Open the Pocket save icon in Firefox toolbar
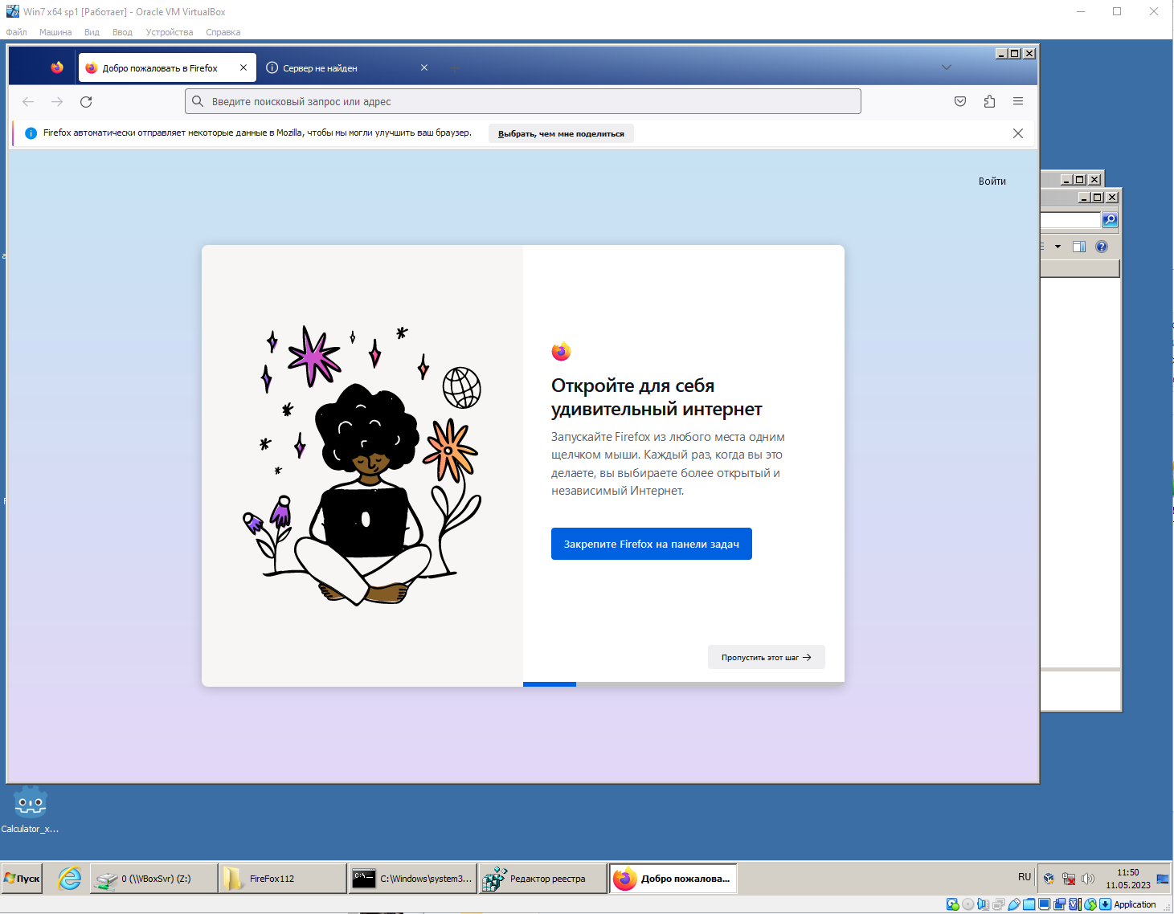 pyautogui.click(x=960, y=101)
